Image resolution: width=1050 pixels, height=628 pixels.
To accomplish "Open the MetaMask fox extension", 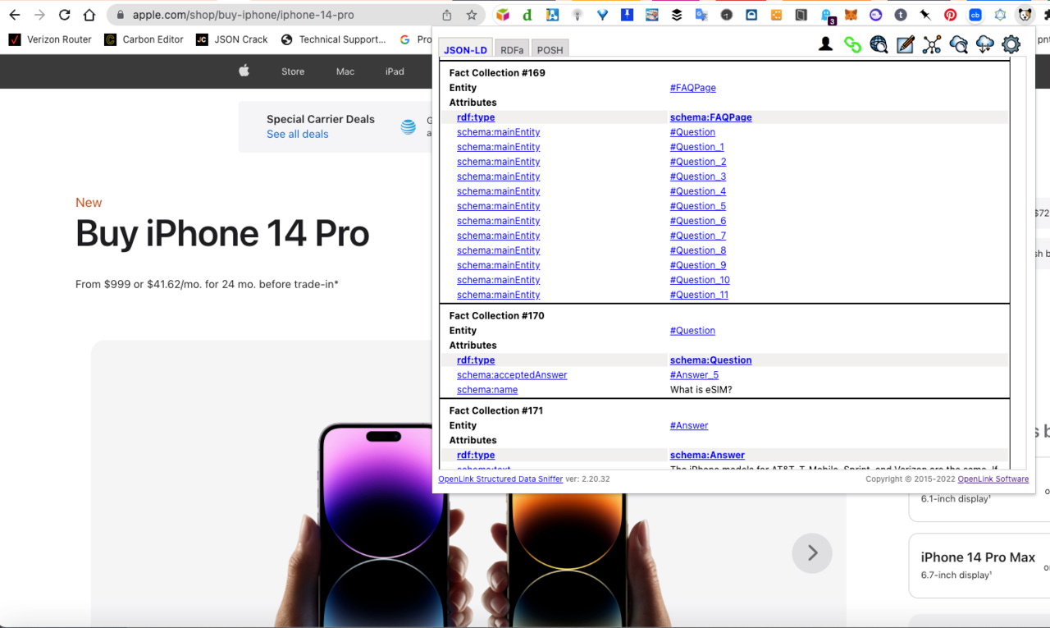I will point(851,15).
